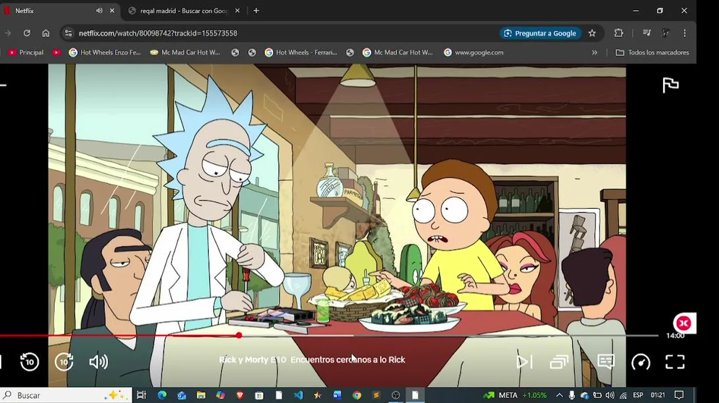This screenshot has height=403, width=719.
Task: Open the browser extensions menu
Action: pyautogui.click(x=619, y=33)
